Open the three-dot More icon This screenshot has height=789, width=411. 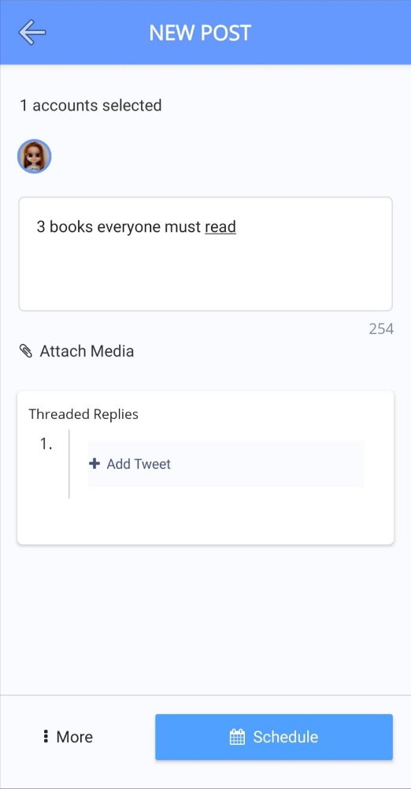pos(46,737)
